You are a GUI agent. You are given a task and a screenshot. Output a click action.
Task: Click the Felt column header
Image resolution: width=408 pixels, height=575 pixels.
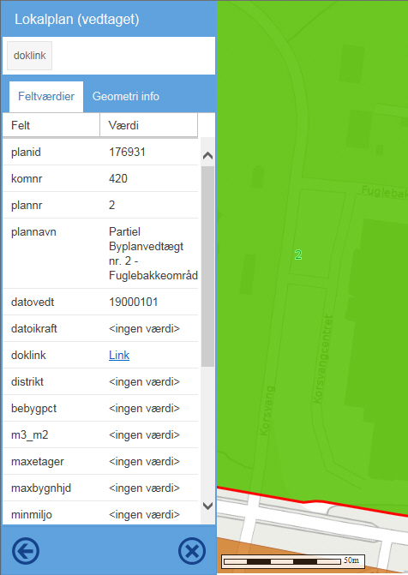(x=51, y=125)
